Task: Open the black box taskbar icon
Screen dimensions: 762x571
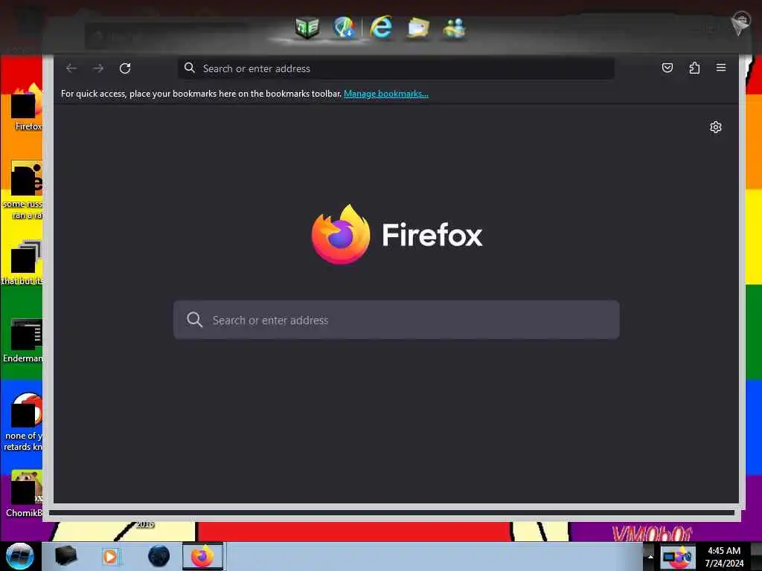Action: pos(65,556)
